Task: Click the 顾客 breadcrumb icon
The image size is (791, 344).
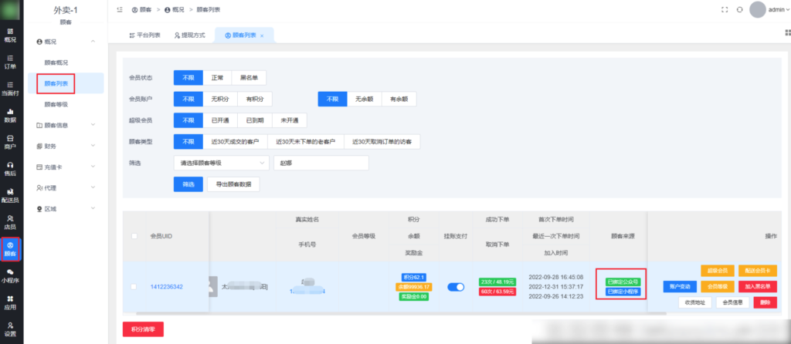Action: pos(134,9)
